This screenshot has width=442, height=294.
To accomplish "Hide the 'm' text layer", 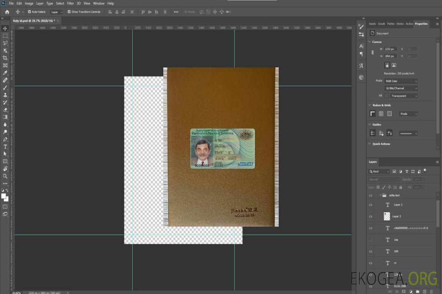I will [371, 263].
